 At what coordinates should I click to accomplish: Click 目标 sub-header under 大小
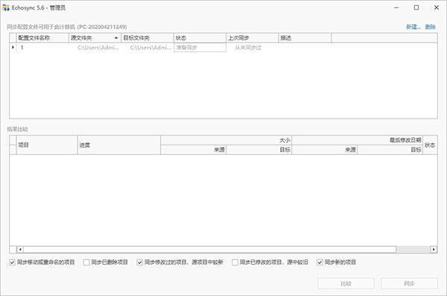(x=259, y=150)
